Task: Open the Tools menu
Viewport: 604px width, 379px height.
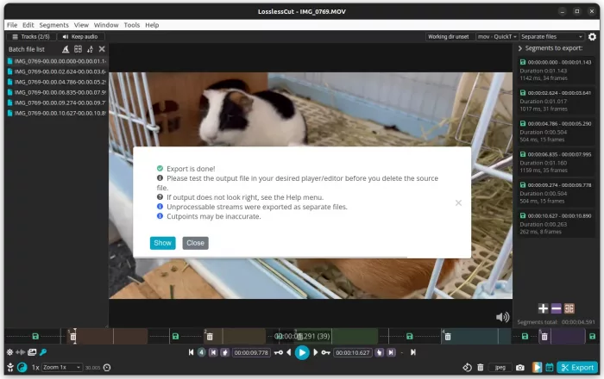Action: coord(131,25)
